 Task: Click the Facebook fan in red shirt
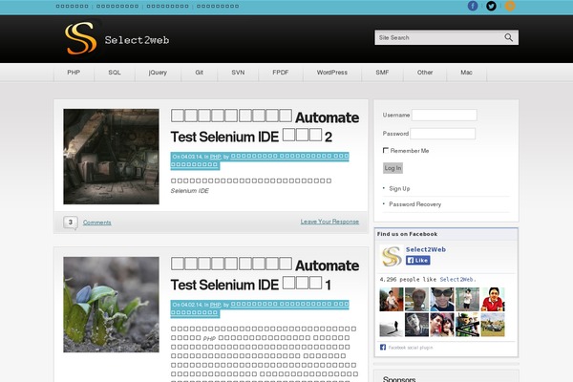pyautogui.click(x=493, y=299)
